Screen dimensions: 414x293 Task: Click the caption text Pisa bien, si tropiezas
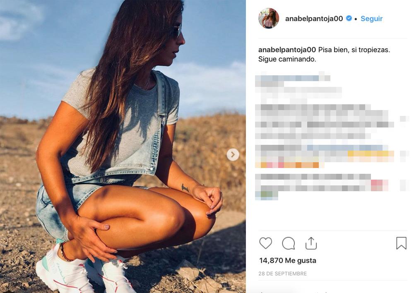pyautogui.click(x=354, y=50)
